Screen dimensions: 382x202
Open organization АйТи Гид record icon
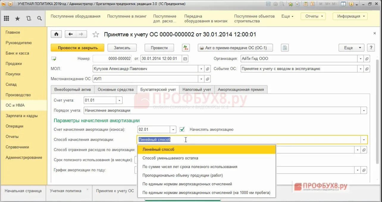[367, 59]
